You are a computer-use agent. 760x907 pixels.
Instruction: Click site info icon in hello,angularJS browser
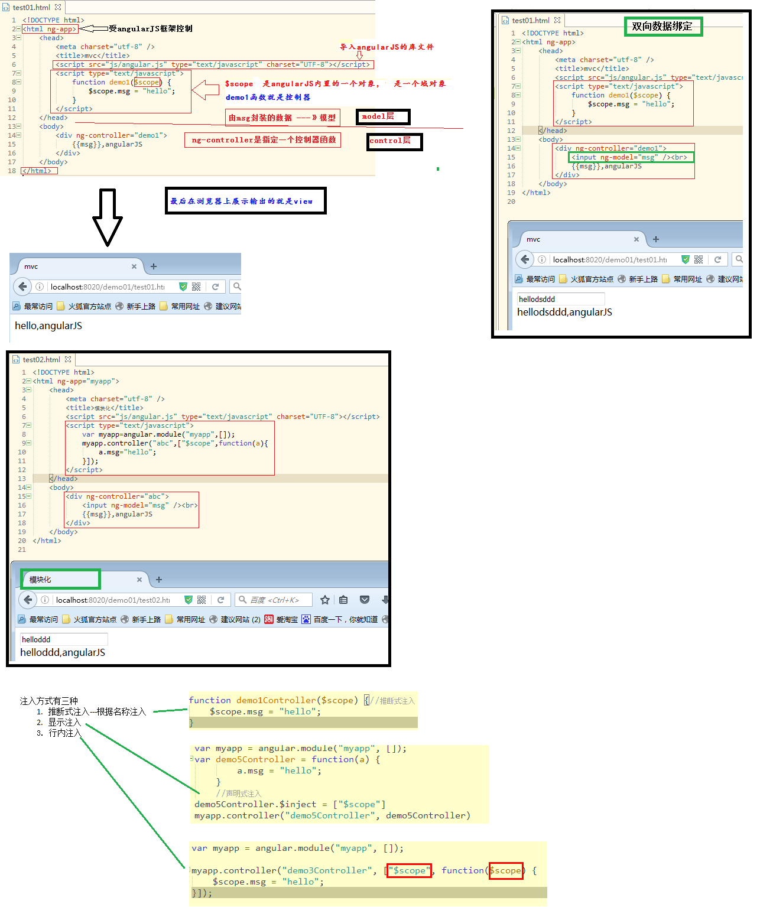point(40,287)
